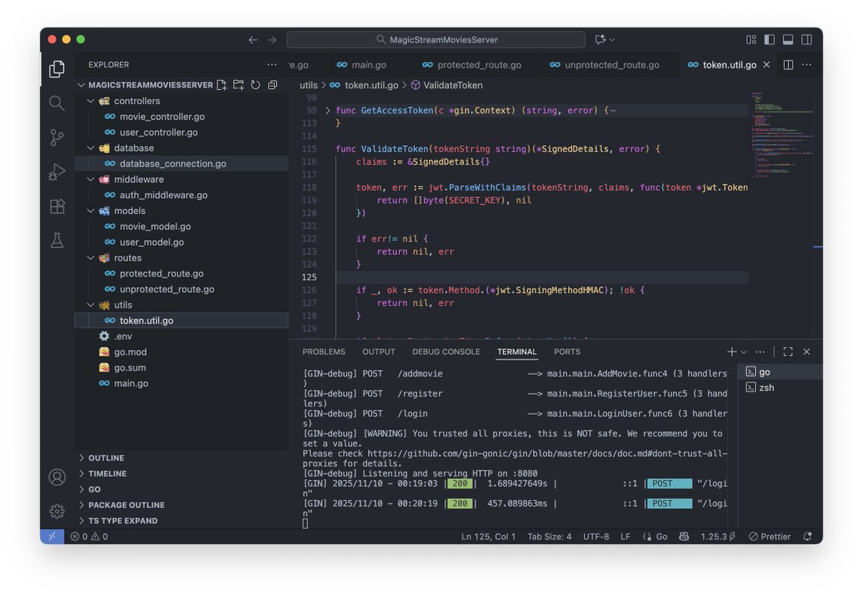Open notifications bell in status bar

click(x=808, y=537)
